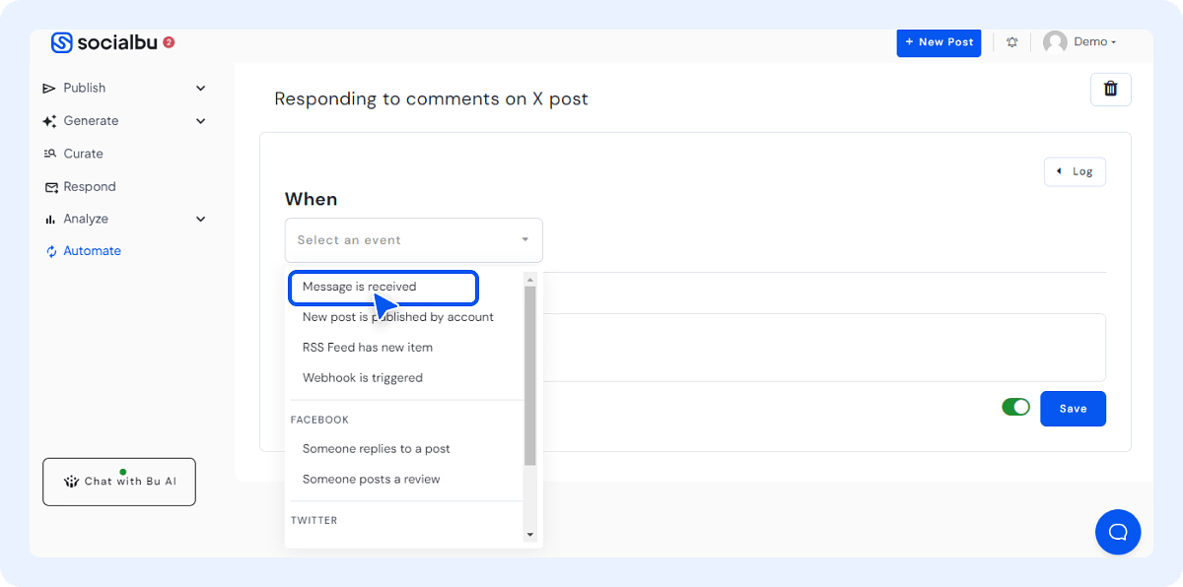Click the SocialBu logo icon
Screen dimensions: 1183x587
click(62, 42)
